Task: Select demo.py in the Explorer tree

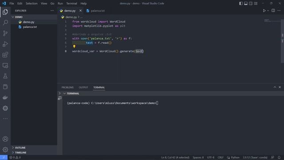Action: point(34,22)
